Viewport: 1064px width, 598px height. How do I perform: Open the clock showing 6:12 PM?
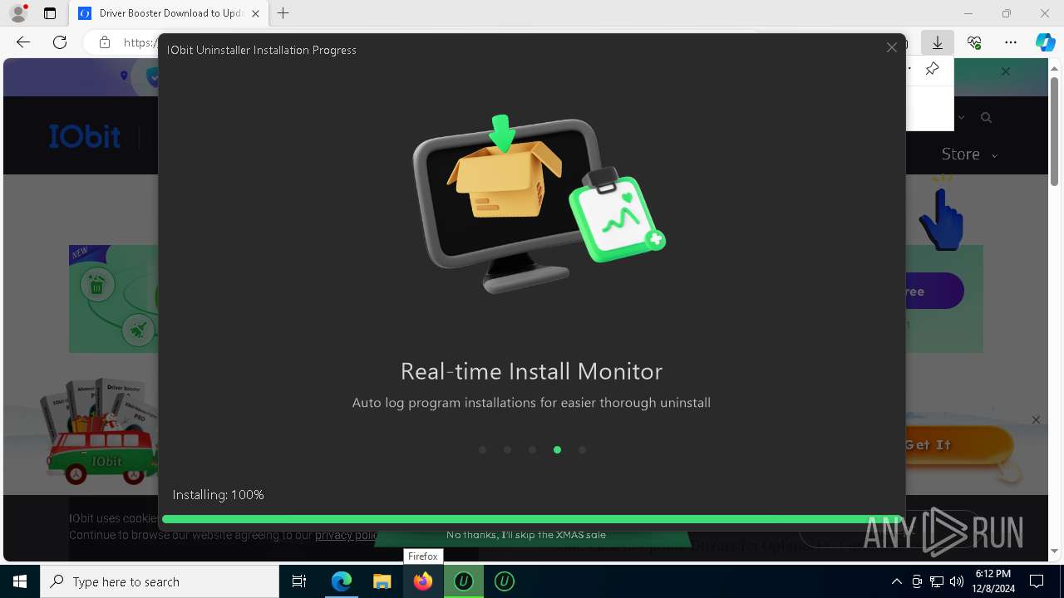pos(993,581)
